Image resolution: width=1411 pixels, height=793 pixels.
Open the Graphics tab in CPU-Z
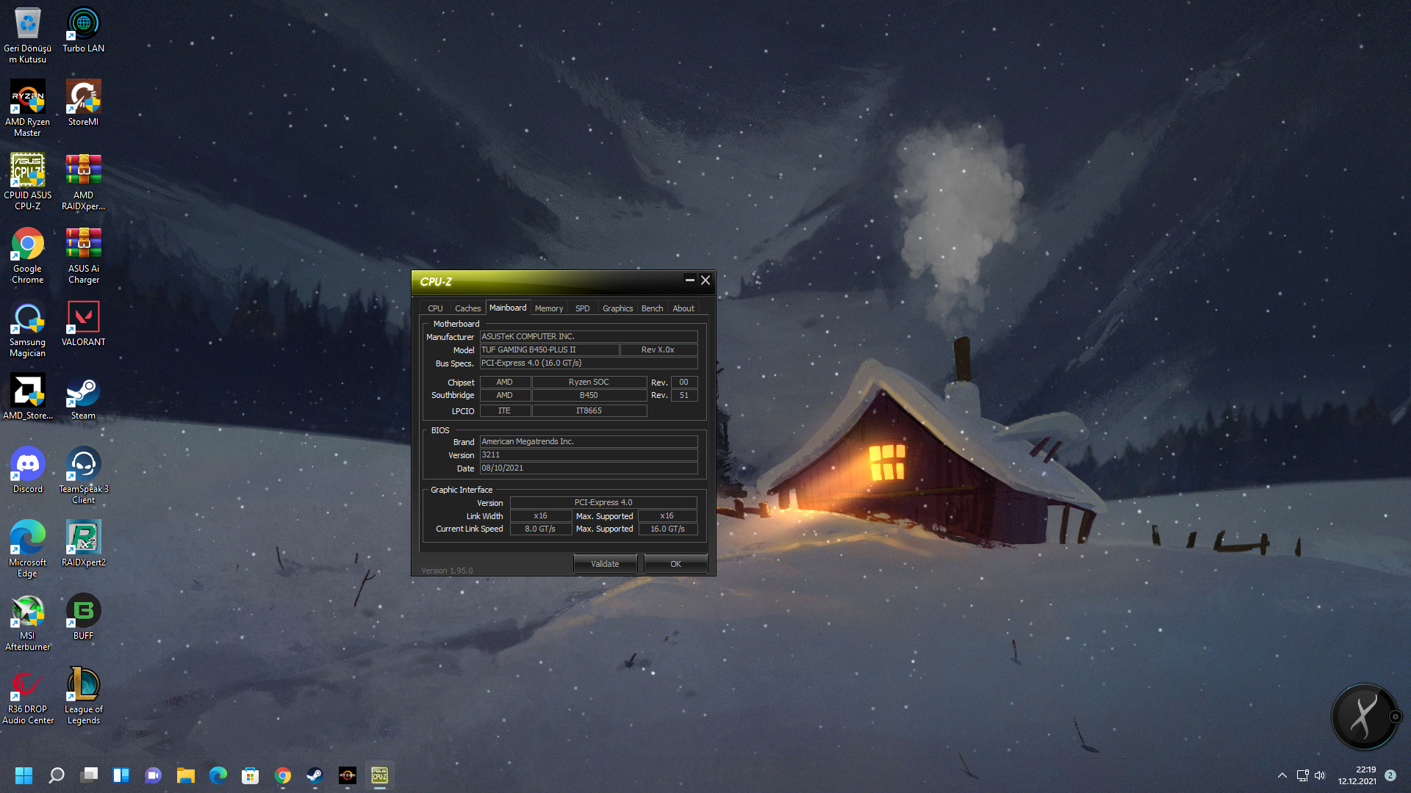click(x=617, y=308)
